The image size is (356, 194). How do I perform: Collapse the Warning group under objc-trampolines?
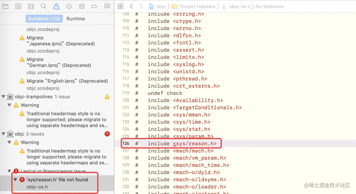pyautogui.click(x=9, y=105)
